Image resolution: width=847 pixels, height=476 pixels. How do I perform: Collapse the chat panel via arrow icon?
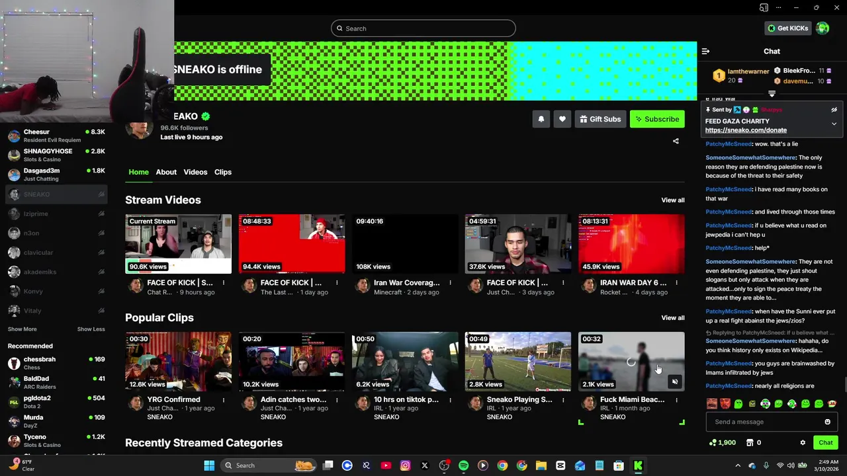(x=705, y=51)
